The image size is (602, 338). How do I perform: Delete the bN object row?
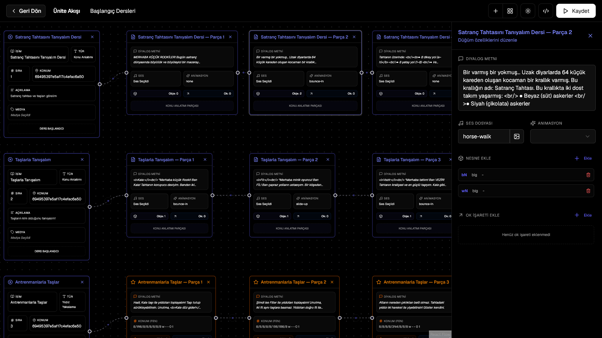588,175
